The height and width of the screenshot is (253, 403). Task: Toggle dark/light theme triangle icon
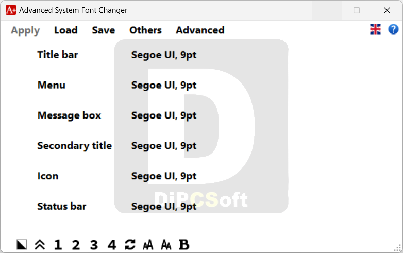22,245
